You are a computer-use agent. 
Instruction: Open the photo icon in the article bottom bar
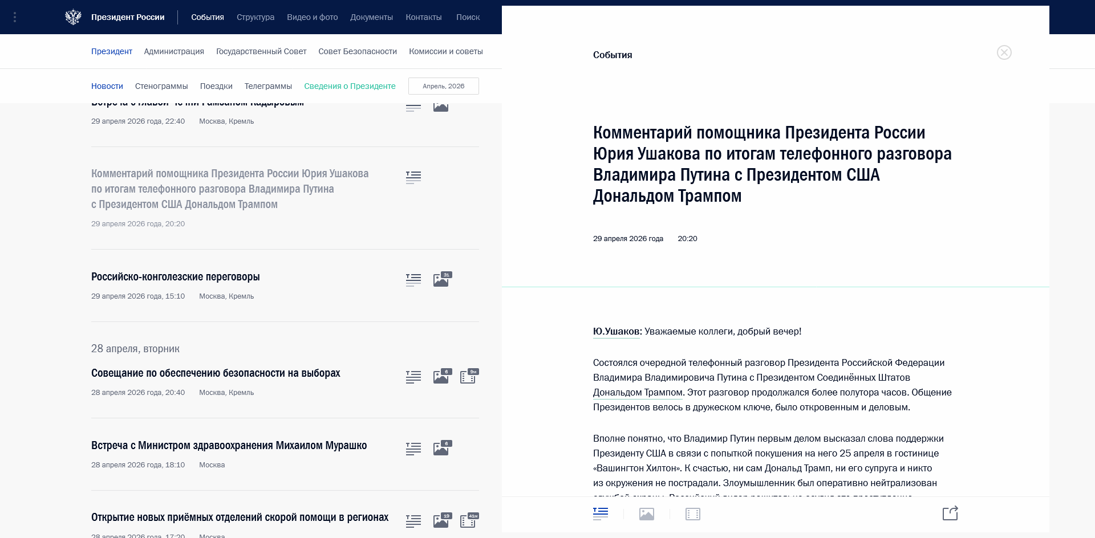coord(646,513)
